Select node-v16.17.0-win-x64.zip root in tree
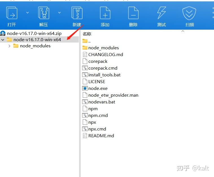 tap(34, 33)
